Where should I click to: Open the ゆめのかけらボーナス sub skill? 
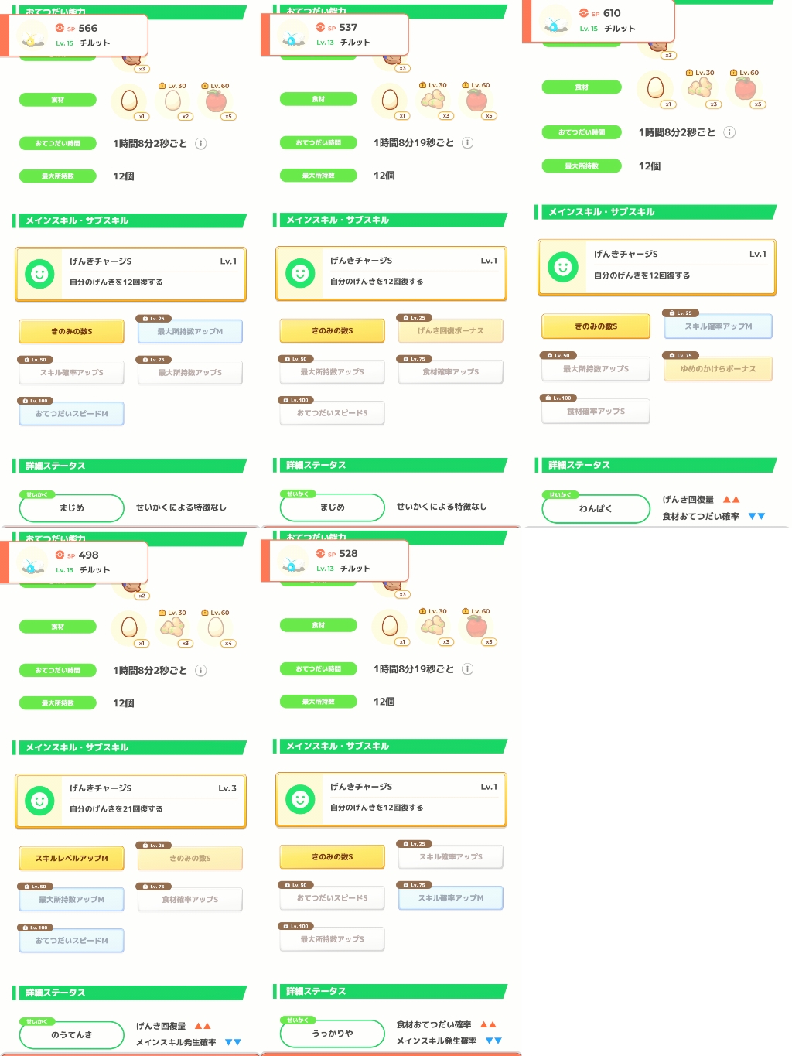click(x=718, y=369)
